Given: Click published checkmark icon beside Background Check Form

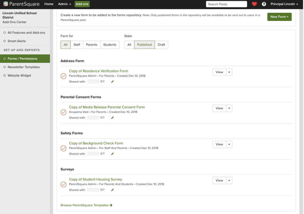Looking at the screenshot, I should [x=63, y=148].
